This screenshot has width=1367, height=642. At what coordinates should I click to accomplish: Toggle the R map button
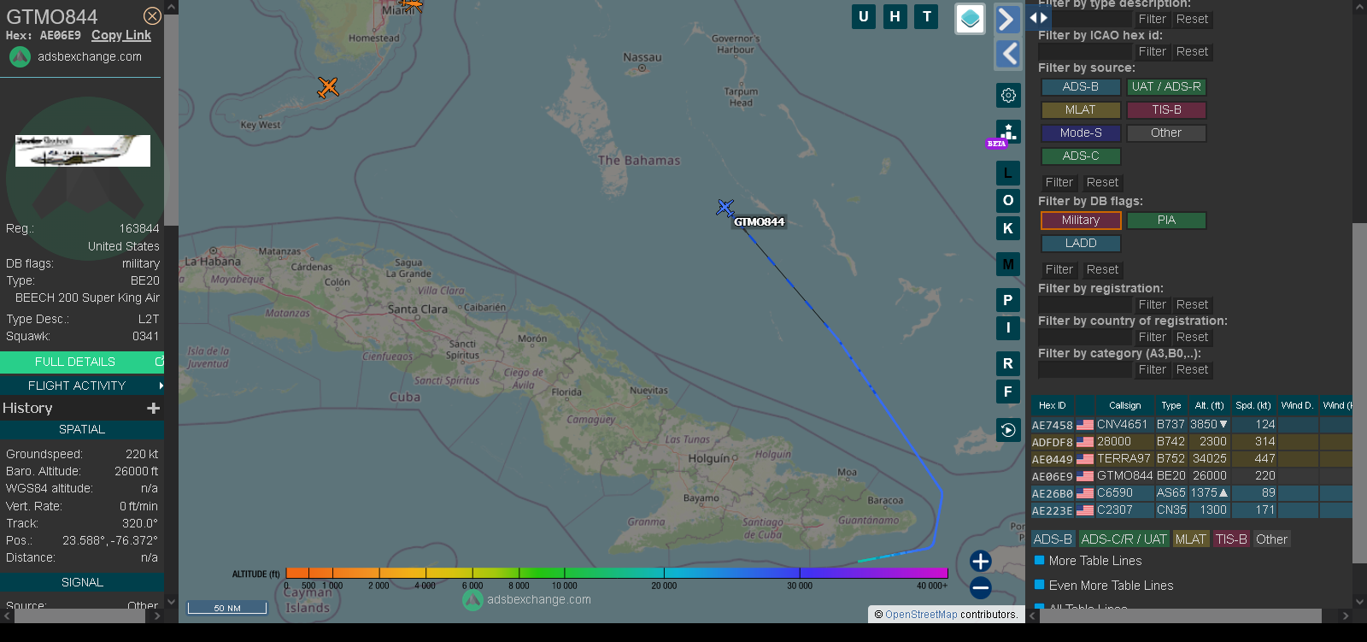(1008, 363)
